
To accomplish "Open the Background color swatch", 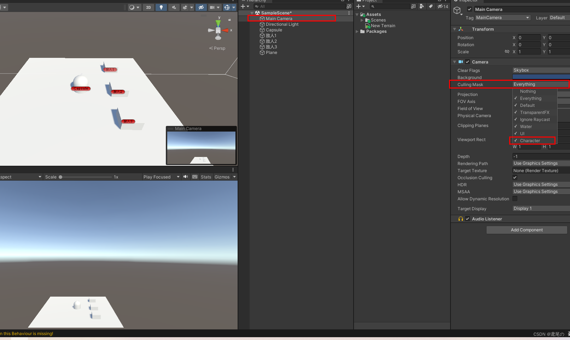I will pyautogui.click(x=541, y=77).
